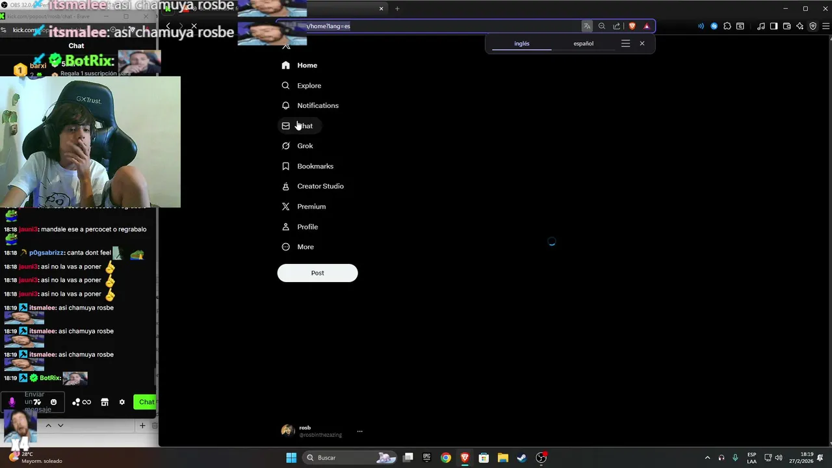Click the Kick chat three-dots points icon
This screenshot has height=468, width=832.
(76, 402)
